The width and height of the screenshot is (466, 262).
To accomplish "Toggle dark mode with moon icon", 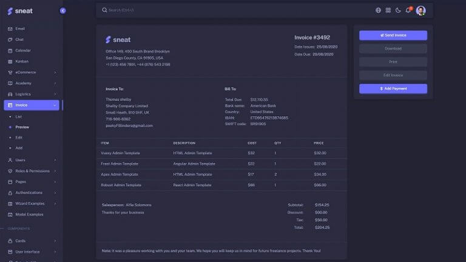I will (398, 10).
